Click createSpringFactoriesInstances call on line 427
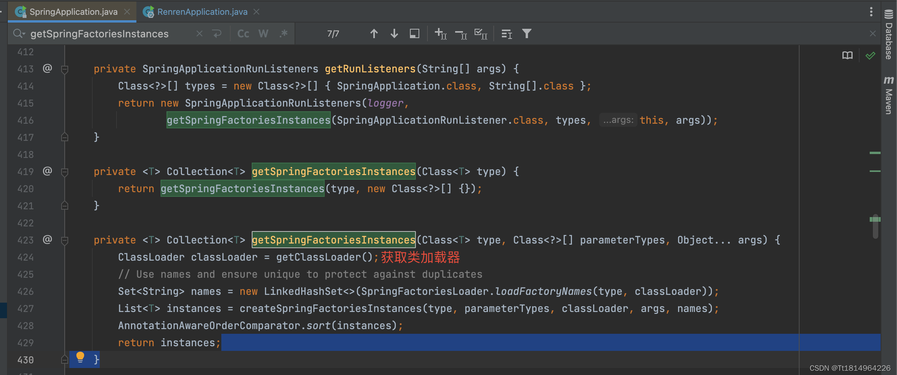The image size is (897, 375). coord(331,308)
